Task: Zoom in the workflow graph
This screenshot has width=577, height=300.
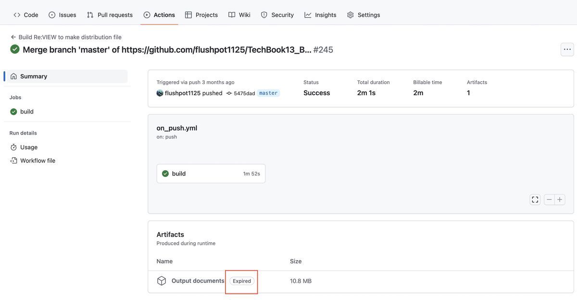Action: 560,200
